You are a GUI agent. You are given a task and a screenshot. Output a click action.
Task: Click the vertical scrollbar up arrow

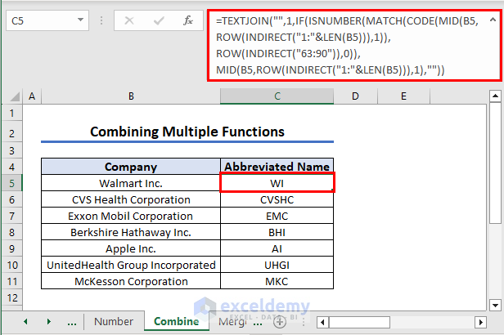495,96
